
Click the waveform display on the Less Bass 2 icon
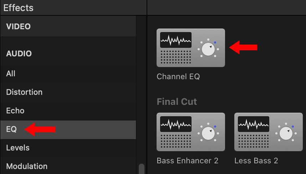point(254,124)
